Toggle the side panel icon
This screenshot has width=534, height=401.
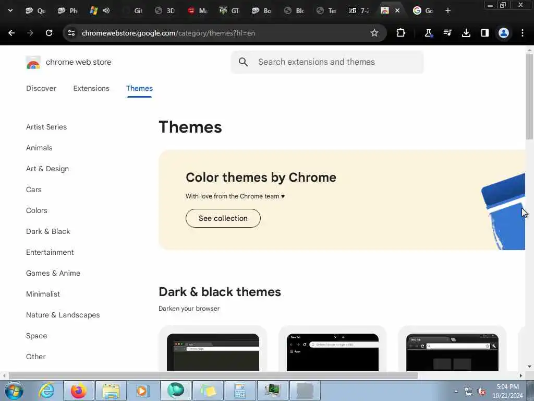tap(484, 33)
